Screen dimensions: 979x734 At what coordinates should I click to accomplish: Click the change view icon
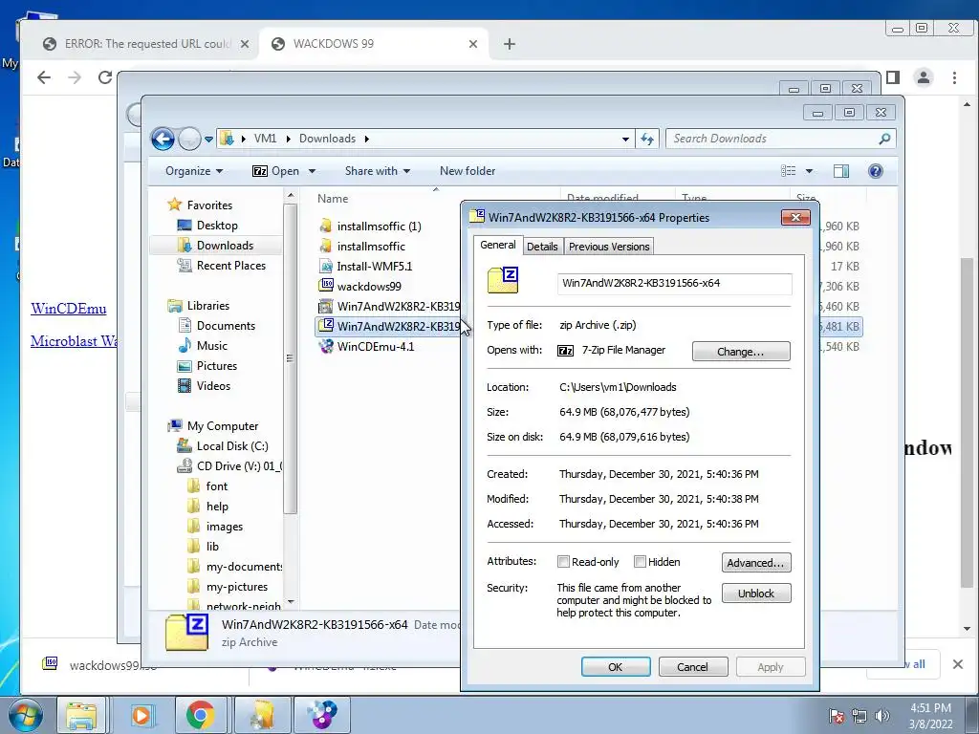pos(789,171)
